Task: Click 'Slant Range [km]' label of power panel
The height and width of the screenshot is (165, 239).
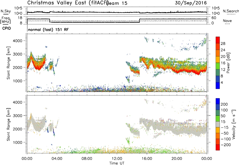Action: click(8, 63)
